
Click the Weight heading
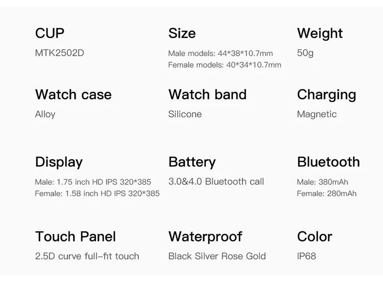click(320, 33)
